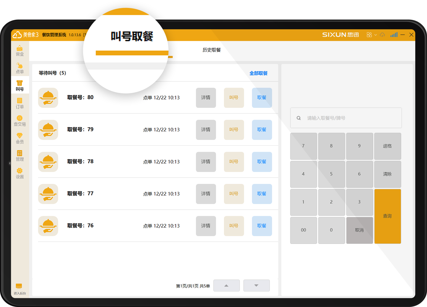Screen dimensions: 427x307
Task: Open the 会员 membership panel
Action: tap(19, 138)
